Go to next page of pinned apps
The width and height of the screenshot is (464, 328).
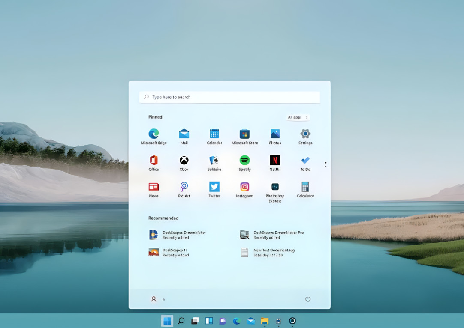pyautogui.click(x=325, y=166)
